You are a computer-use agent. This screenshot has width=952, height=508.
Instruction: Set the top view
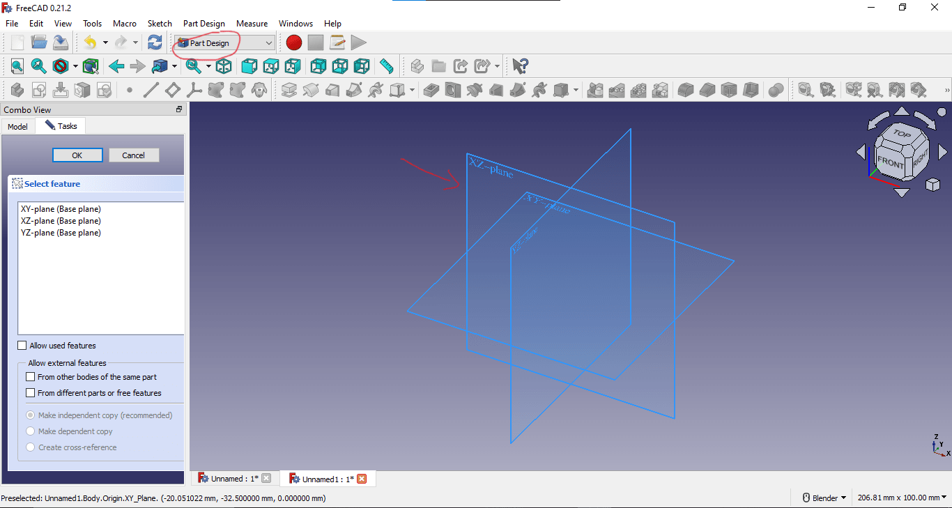click(271, 66)
